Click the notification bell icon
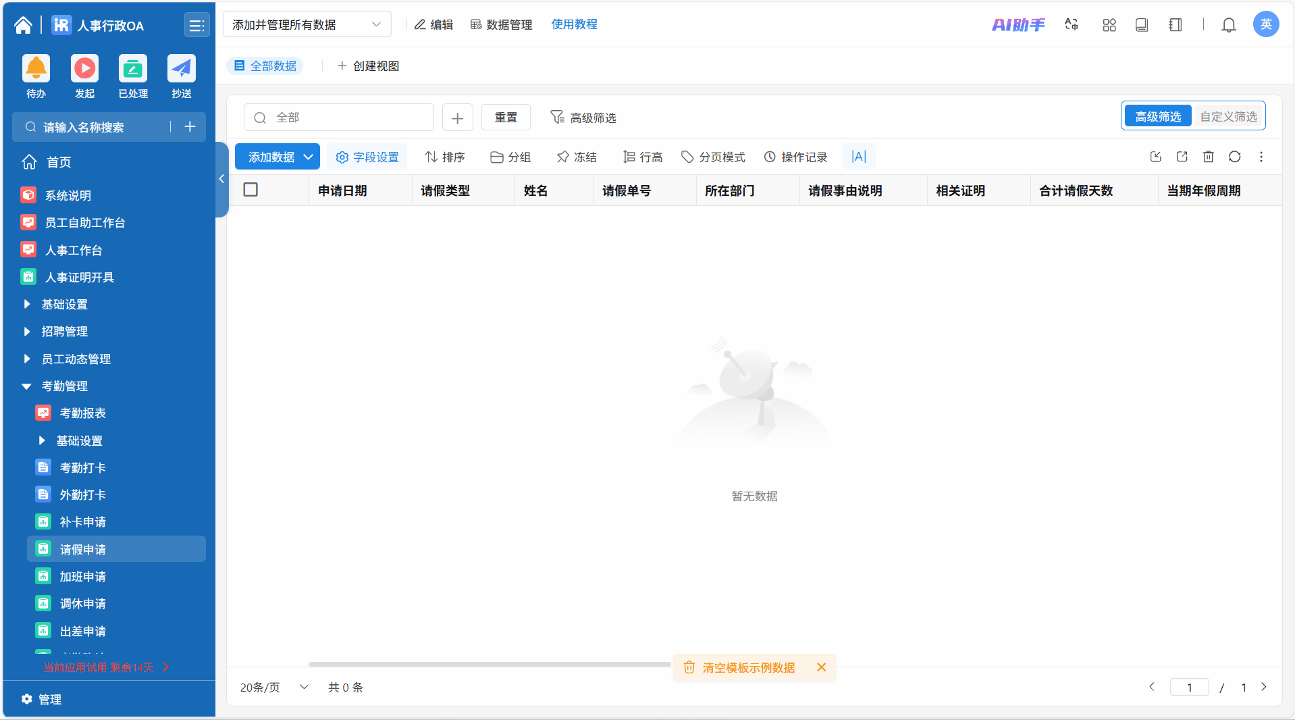Screen dimensions: 1295x720 (1228, 25)
